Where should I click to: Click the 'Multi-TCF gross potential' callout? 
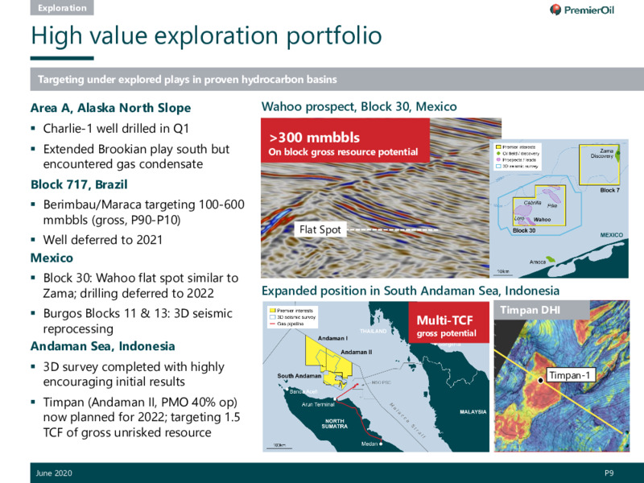[448, 323]
